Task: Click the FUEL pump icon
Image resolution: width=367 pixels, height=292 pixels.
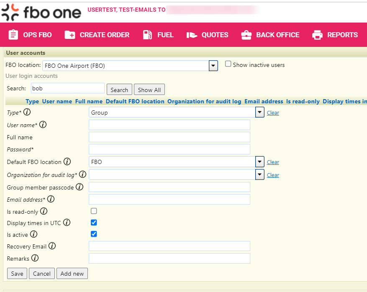Action: [147, 35]
